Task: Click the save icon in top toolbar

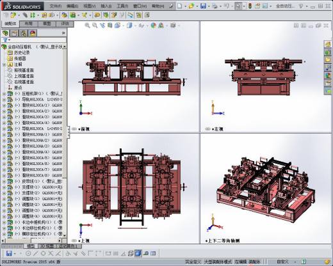Action: coord(203,6)
